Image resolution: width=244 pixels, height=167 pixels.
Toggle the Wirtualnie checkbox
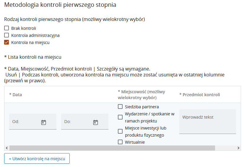click(120, 142)
